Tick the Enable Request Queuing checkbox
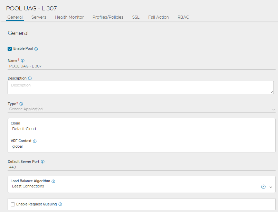 tap(13, 204)
